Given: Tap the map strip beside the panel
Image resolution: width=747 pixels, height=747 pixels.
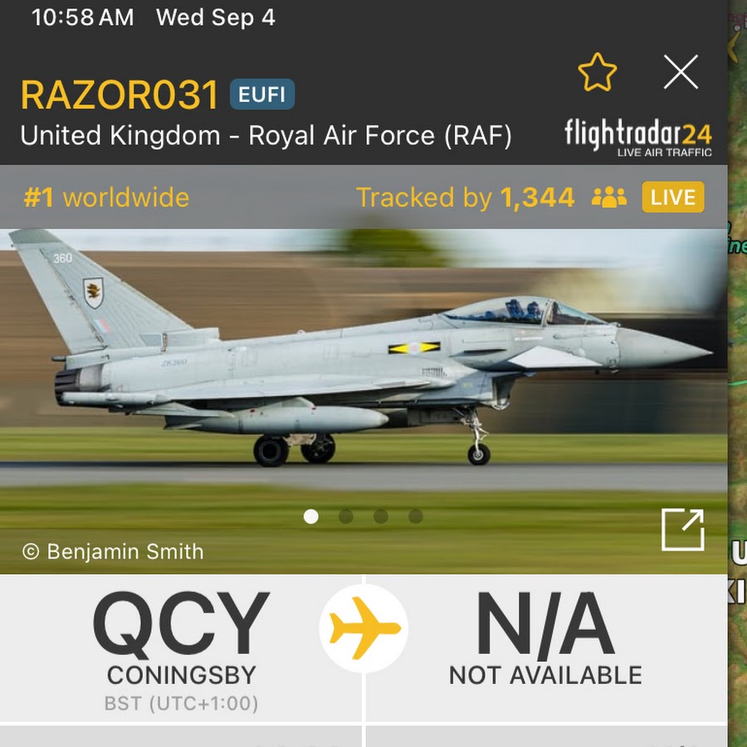Looking at the screenshot, I should tap(738, 373).
